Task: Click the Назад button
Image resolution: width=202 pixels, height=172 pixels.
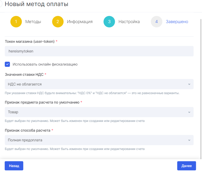Action: point(14,166)
